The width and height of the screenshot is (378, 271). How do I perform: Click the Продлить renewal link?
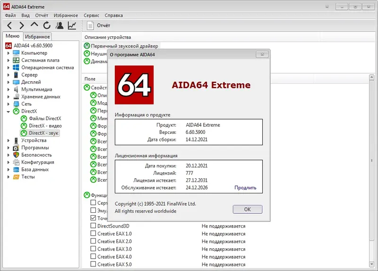(x=245, y=187)
